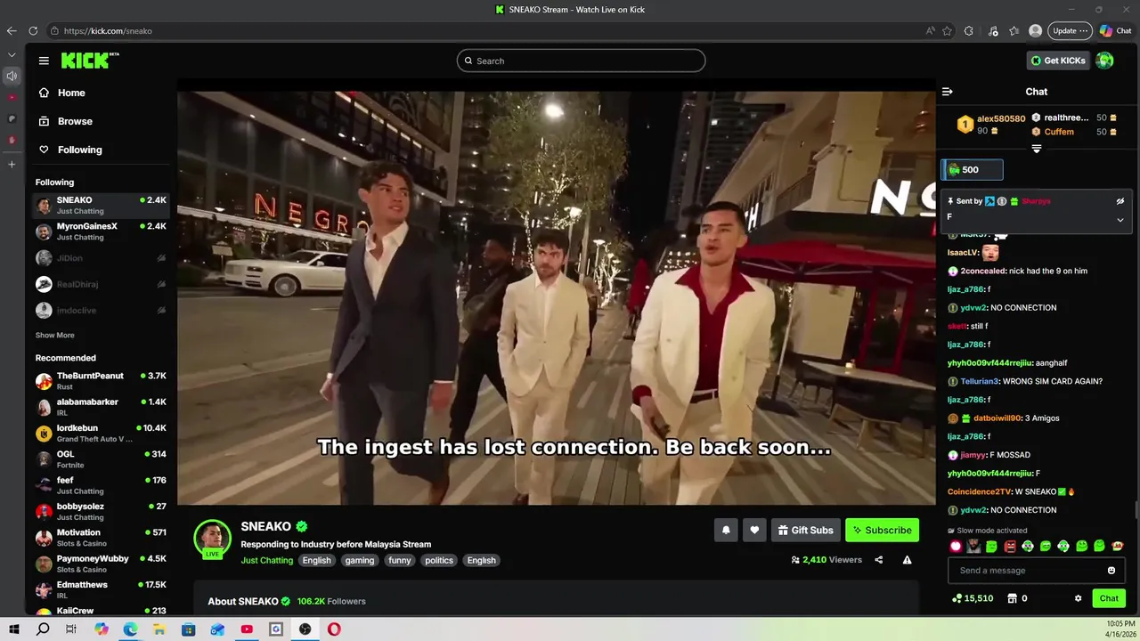Image resolution: width=1140 pixels, height=641 pixels.
Task: Expand Following list with Show More
Action: (x=54, y=336)
